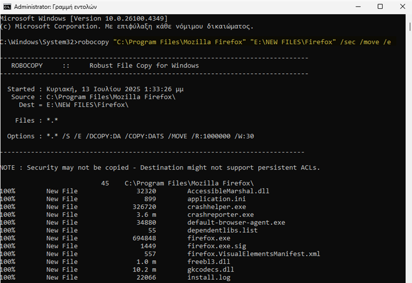
Task: Click the '/R:1000000' option text
Action: pos(211,137)
